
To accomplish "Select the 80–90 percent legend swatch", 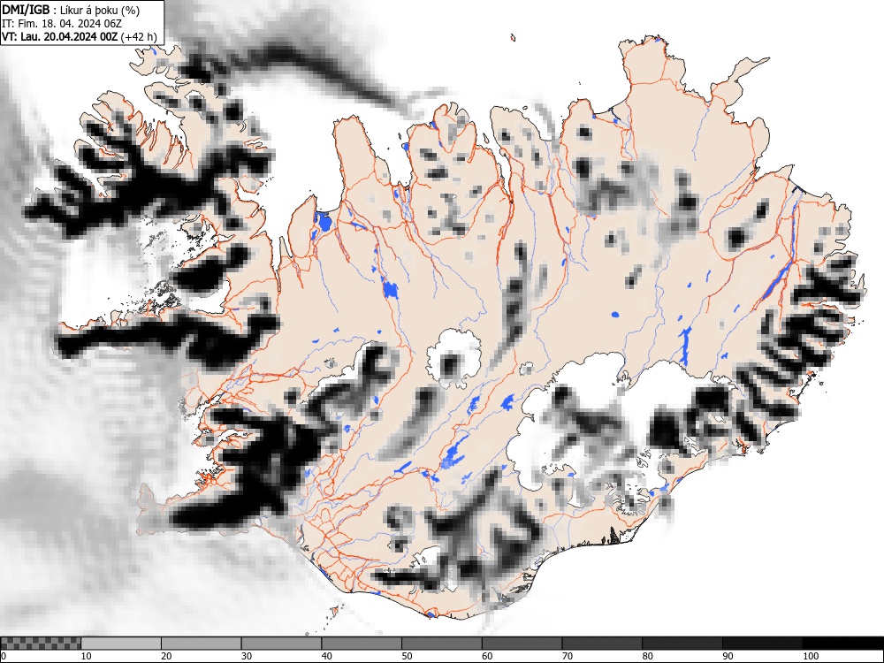I will point(682,644).
